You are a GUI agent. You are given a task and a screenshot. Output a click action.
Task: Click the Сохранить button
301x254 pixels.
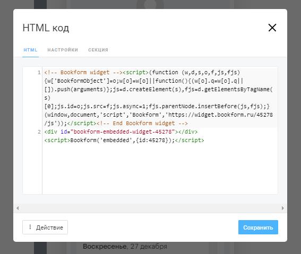(258, 227)
